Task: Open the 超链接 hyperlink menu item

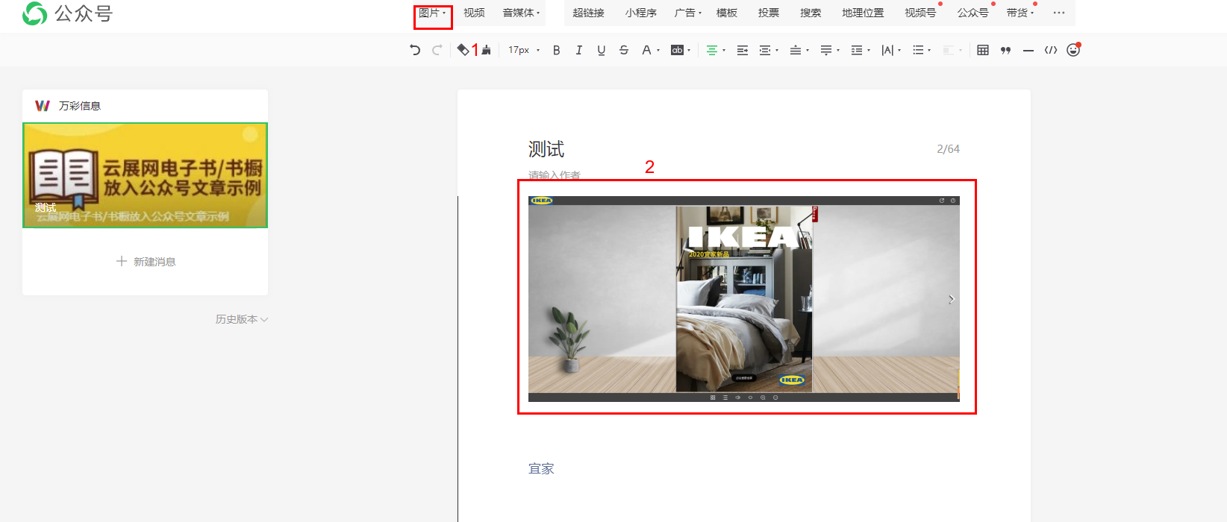Action: [588, 13]
